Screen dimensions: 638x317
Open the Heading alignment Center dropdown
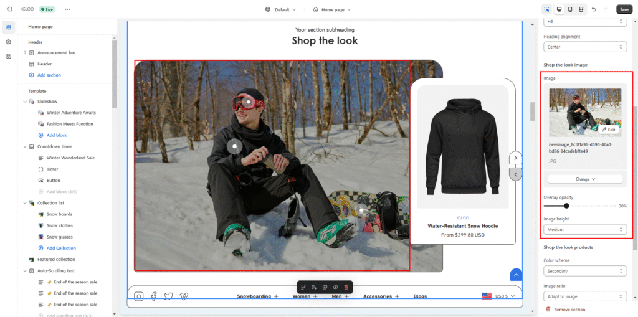(584, 47)
